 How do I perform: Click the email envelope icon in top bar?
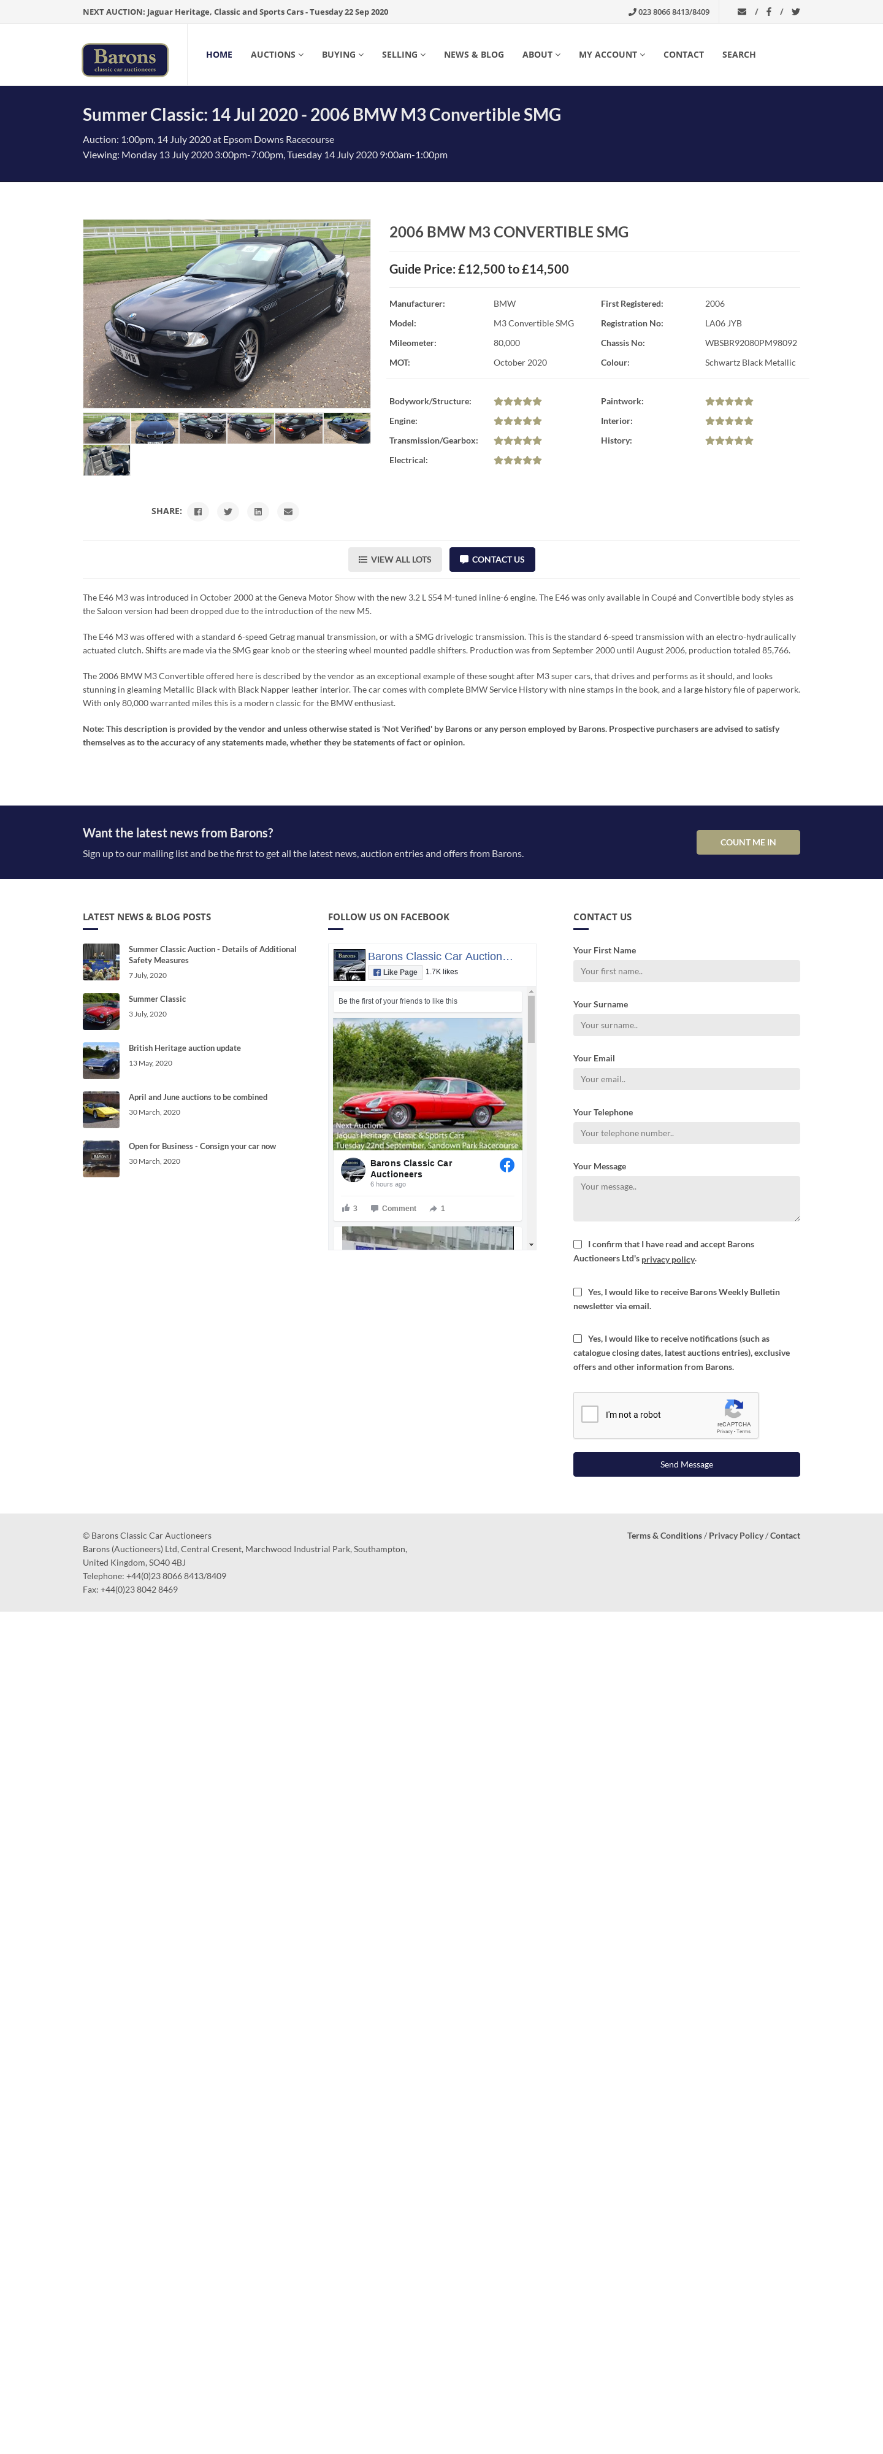(x=742, y=12)
